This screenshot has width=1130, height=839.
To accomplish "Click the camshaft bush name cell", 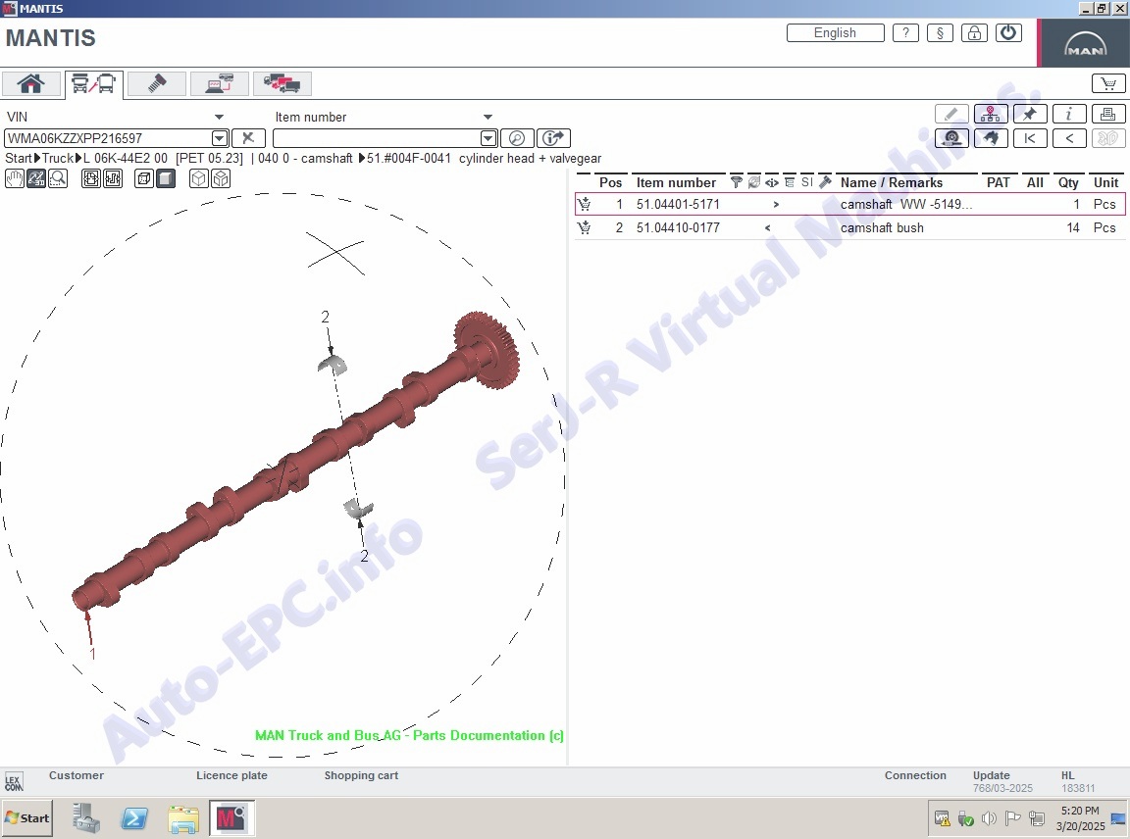I will point(882,227).
